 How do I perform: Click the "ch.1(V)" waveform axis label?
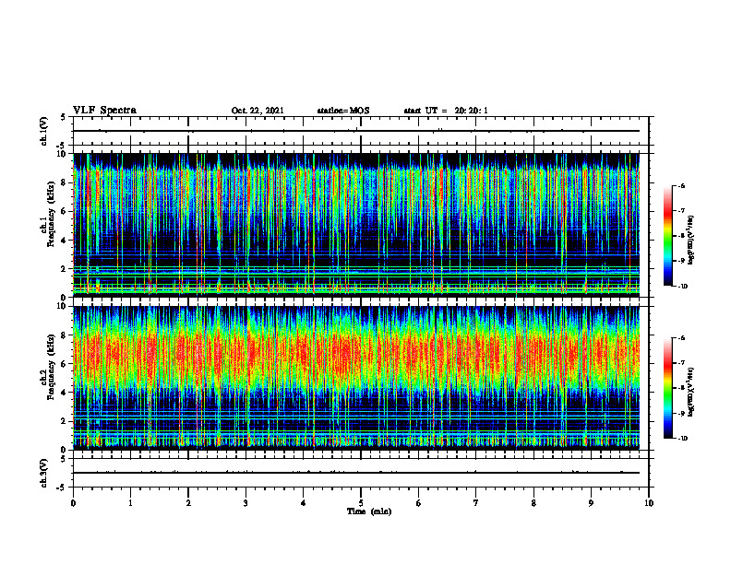tap(44, 131)
